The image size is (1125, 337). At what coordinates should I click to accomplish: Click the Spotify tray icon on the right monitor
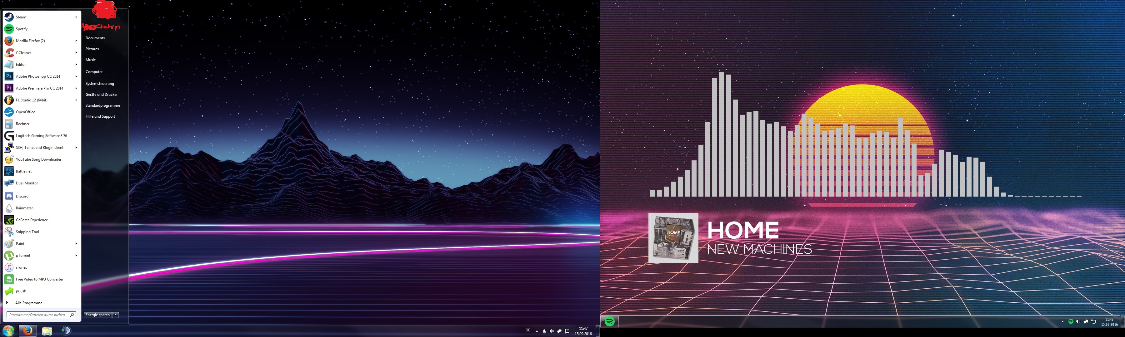point(1070,322)
